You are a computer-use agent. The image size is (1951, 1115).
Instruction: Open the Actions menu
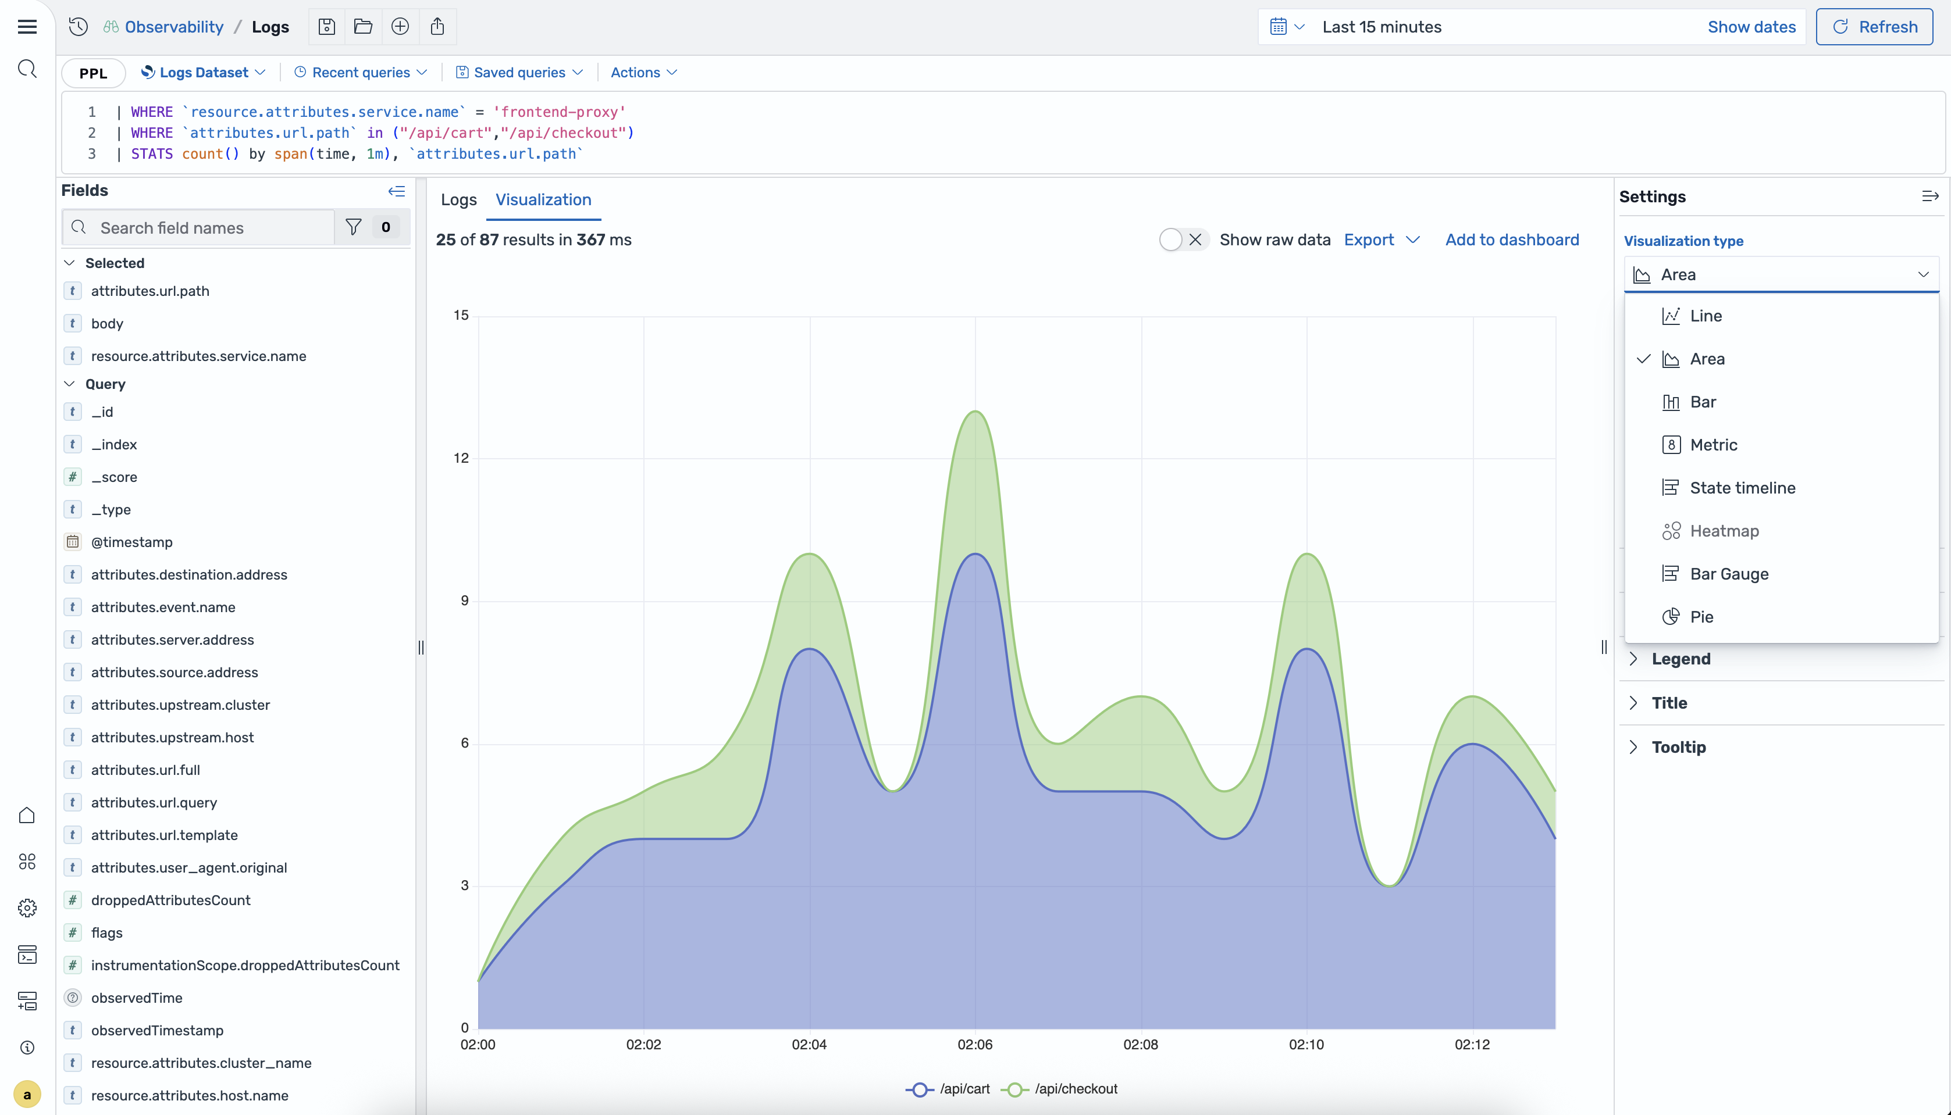coord(642,72)
